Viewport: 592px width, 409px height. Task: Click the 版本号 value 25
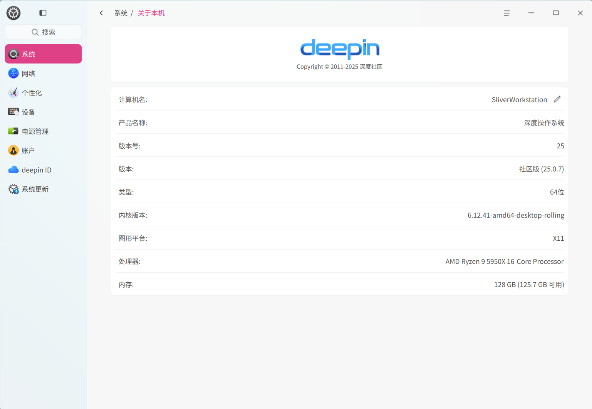pos(560,146)
